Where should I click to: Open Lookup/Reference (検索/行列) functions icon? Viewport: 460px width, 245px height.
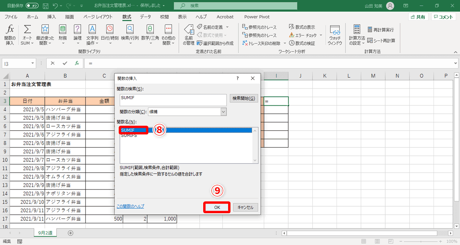[x=130, y=35]
